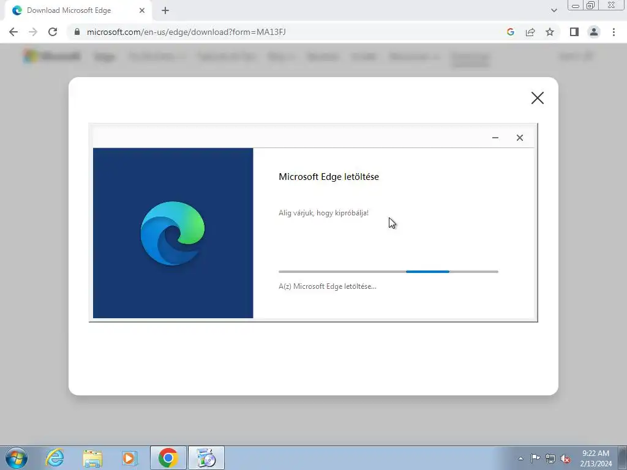Go forward using the browser forward arrow
This screenshot has height=470, width=627.
click(33, 32)
